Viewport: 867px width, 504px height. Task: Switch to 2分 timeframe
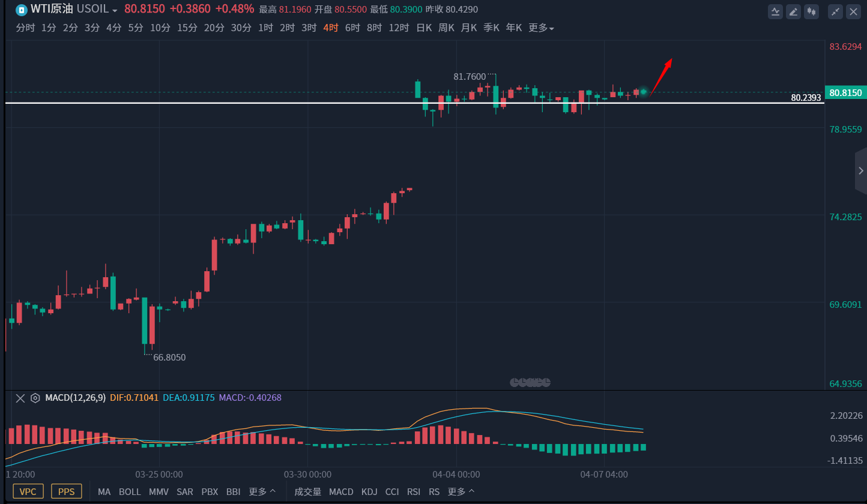click(70, 28)
